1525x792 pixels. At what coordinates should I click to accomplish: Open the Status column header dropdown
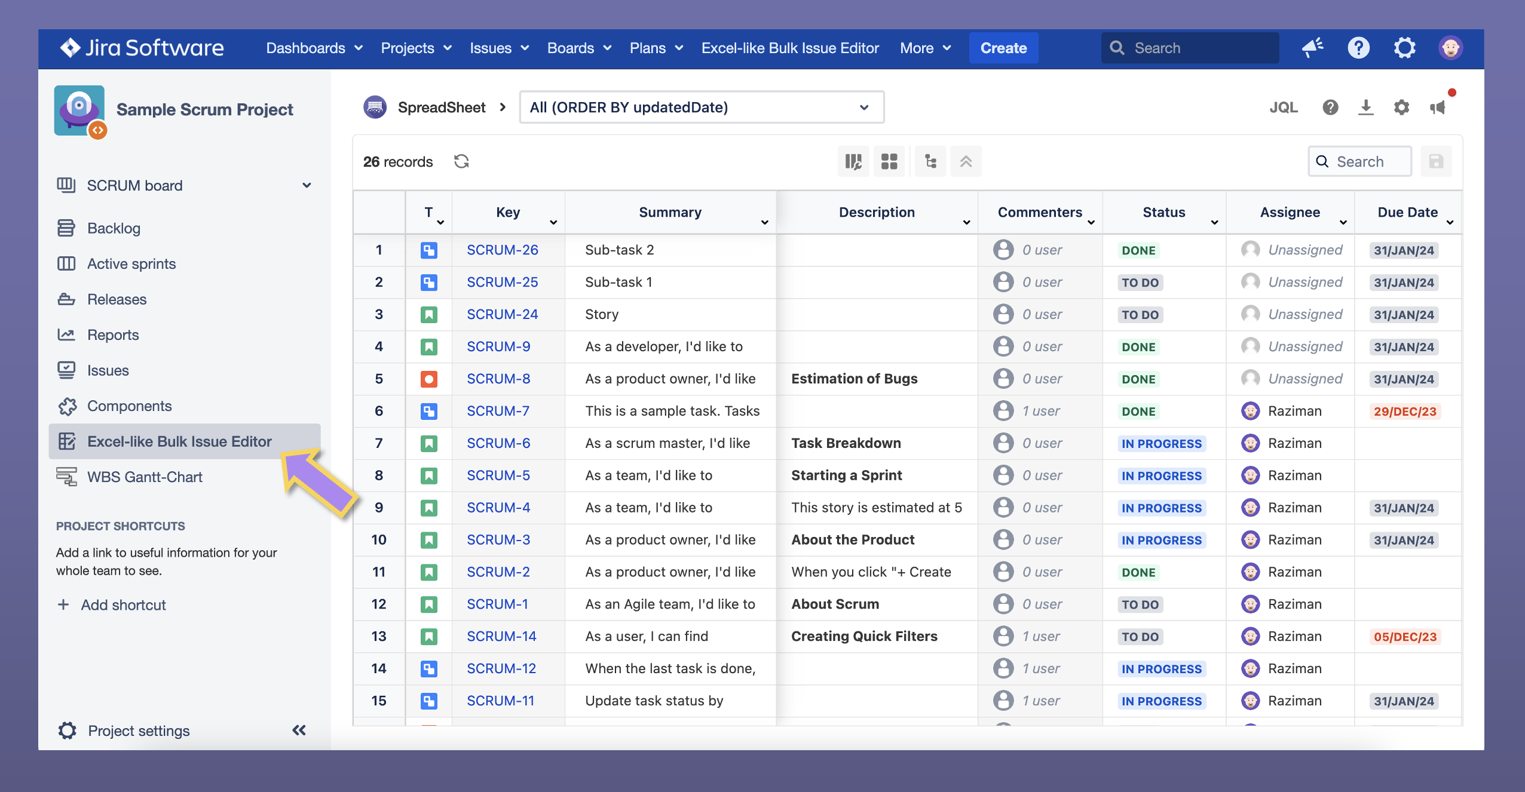(1214, 222)
